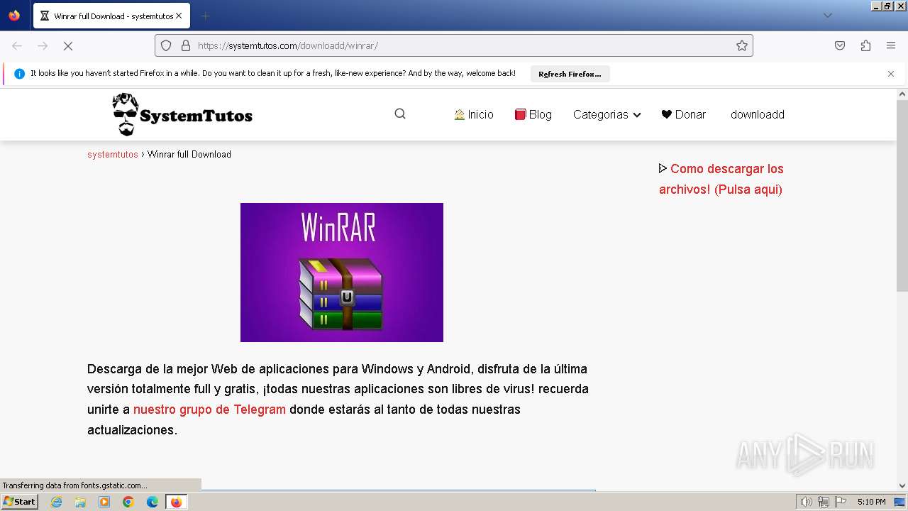Click the Refresh Firefox button
The height and width of the screenshot is (511, 908).
point(570,74)
